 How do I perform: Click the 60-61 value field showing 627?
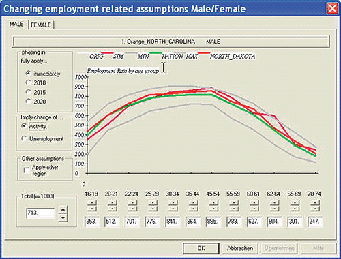pos(254,222)
